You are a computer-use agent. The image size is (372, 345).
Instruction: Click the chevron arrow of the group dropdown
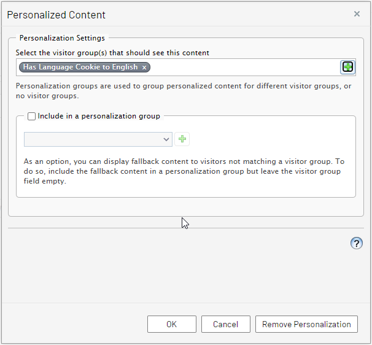point(166,139)
